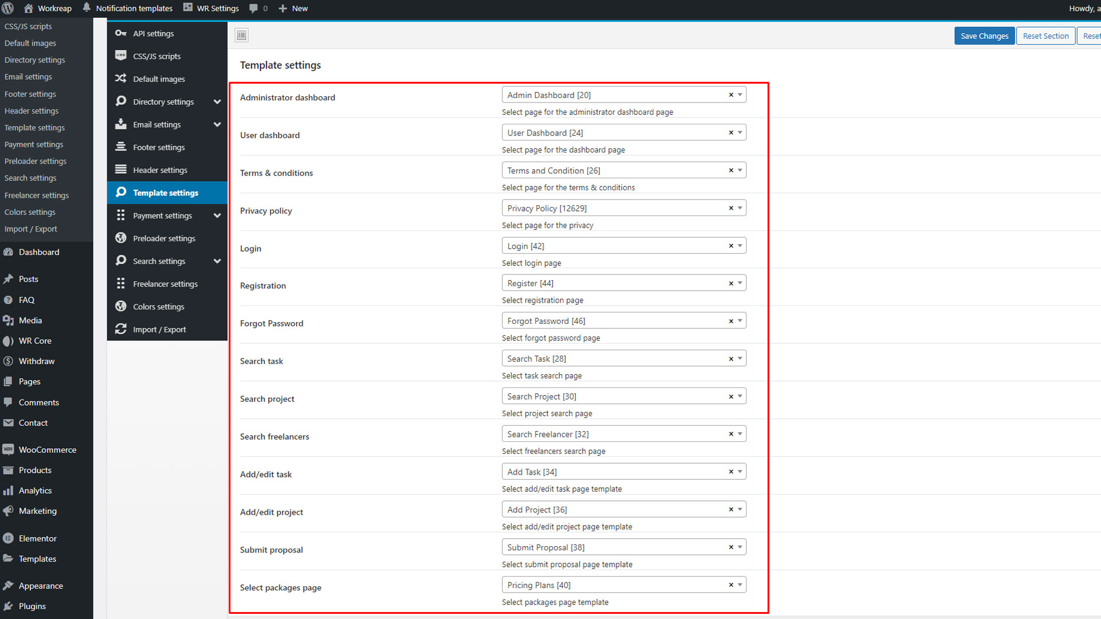Open the Search Task [28] dropdown arrow
This screenshot has height=619, width=1101.
740,359
